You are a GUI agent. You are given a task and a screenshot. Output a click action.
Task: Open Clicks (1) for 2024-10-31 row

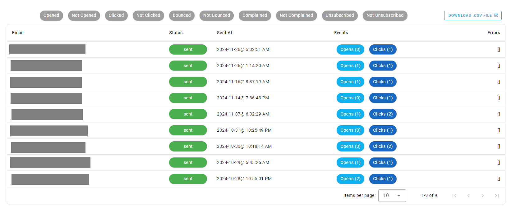click(383, 130)
